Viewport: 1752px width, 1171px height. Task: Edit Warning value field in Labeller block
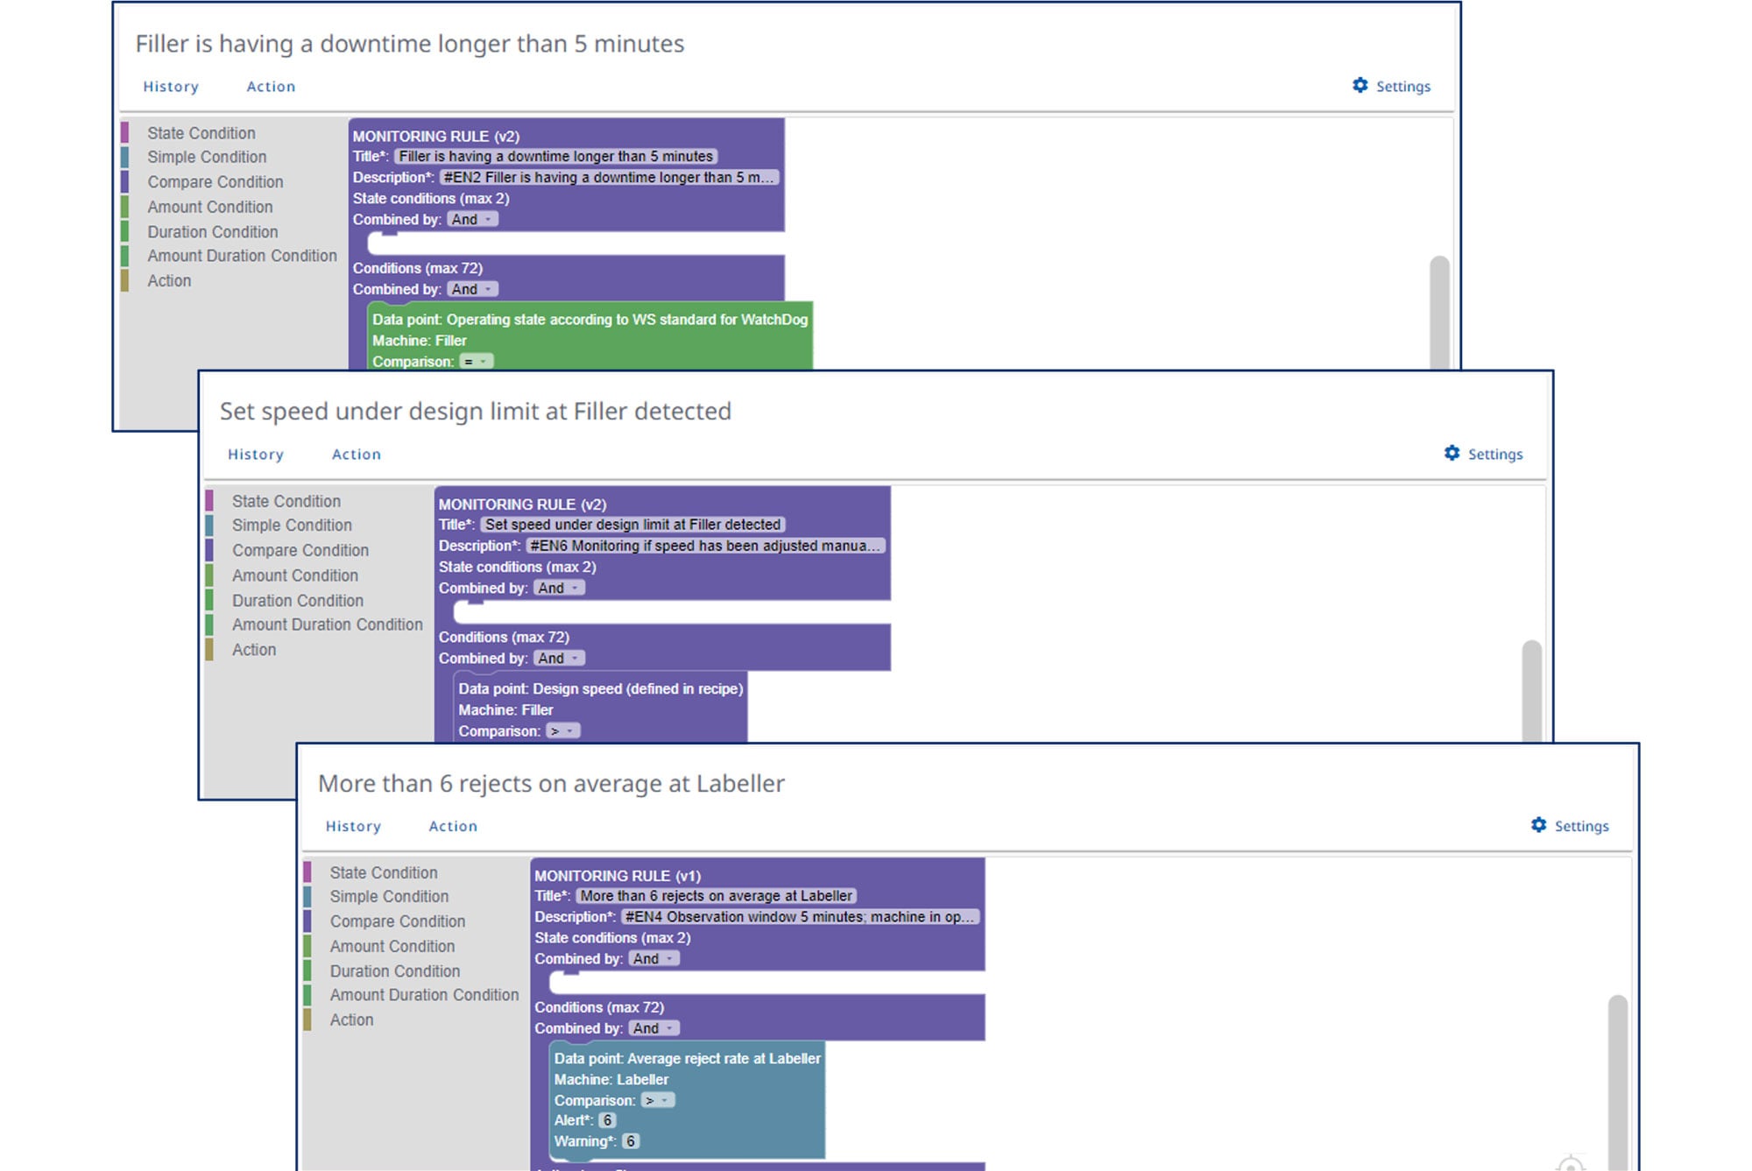pyautogui.click(x=631, y=1141)
